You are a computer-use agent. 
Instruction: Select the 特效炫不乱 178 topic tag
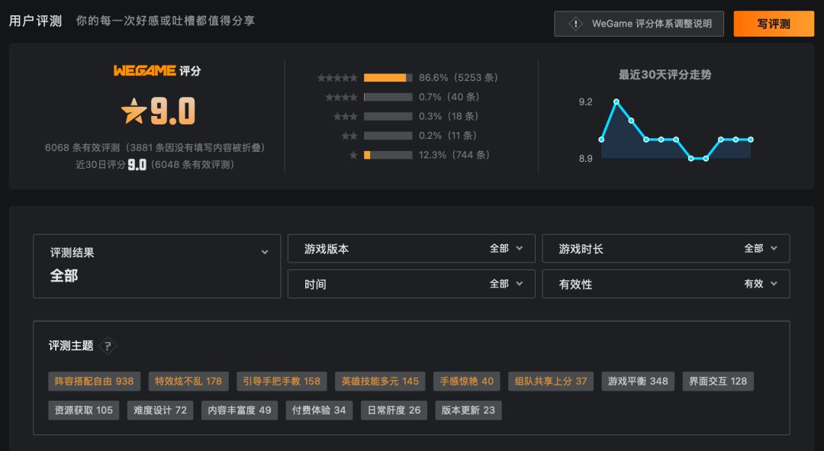188,381
